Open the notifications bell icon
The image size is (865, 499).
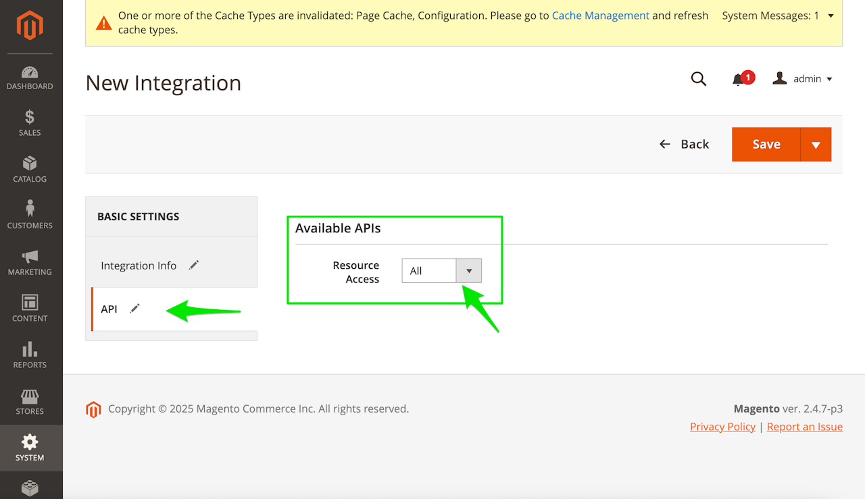(739, 80)
